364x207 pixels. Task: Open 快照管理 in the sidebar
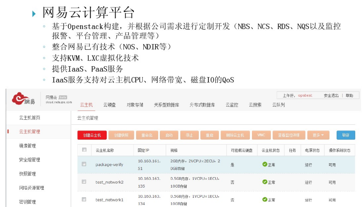tap(28, 174)
